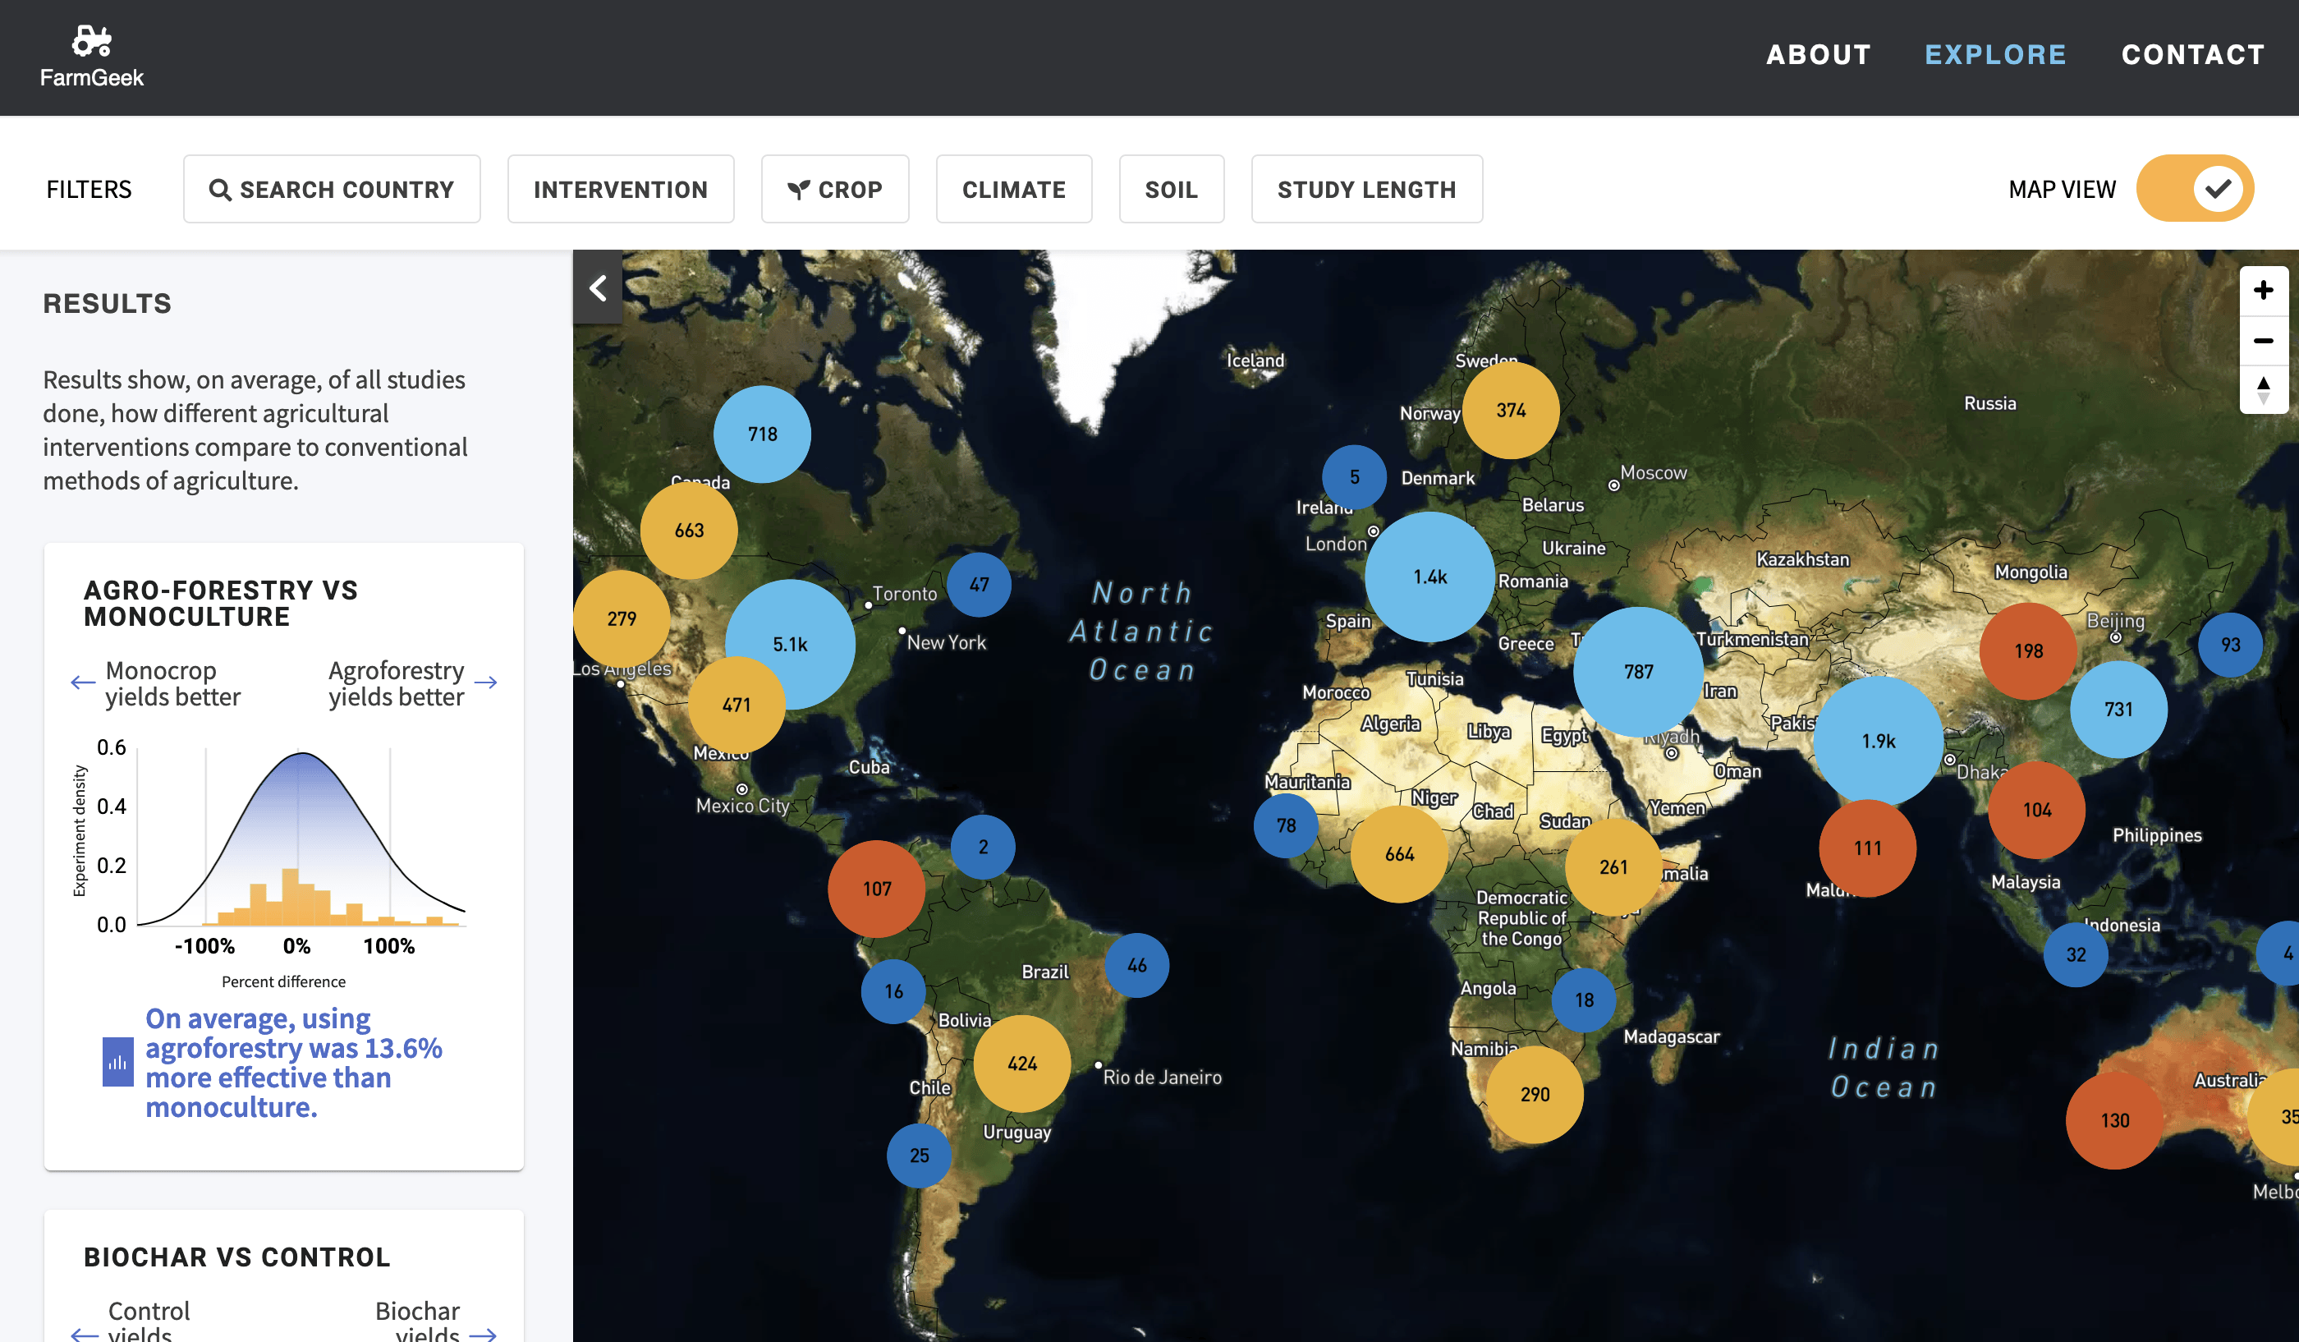Open the Study Length filter
2299x1342 pixels.
pos(1365,189)
